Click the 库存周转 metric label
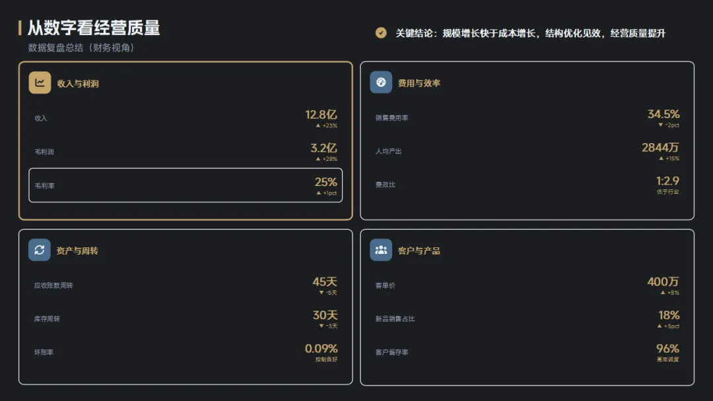 [47, 319]
